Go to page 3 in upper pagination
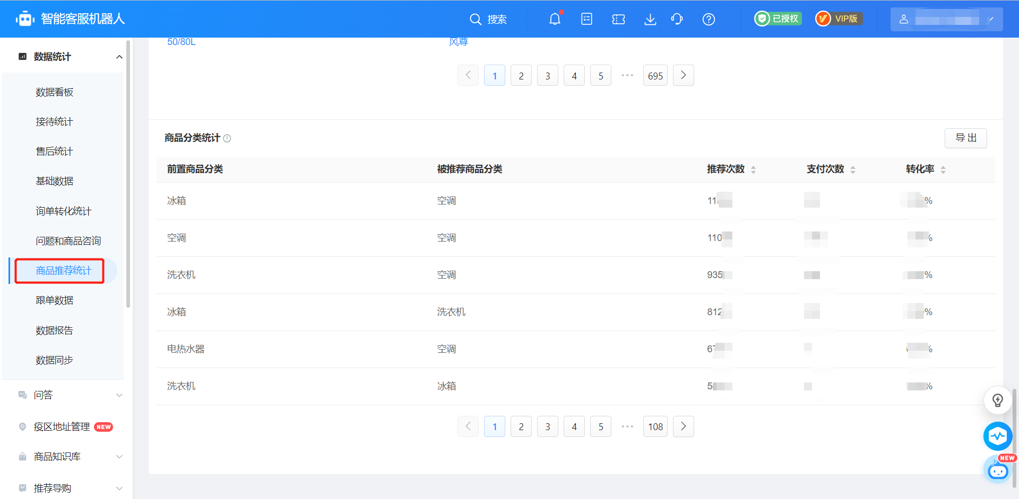Screen dimensions: 1019x499 point(548,76)
